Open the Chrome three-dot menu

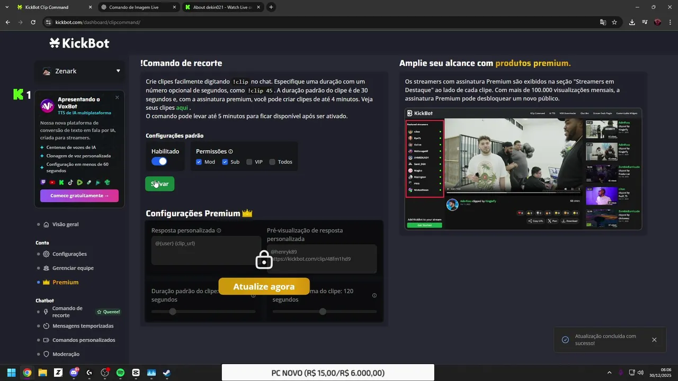[670, 22]
